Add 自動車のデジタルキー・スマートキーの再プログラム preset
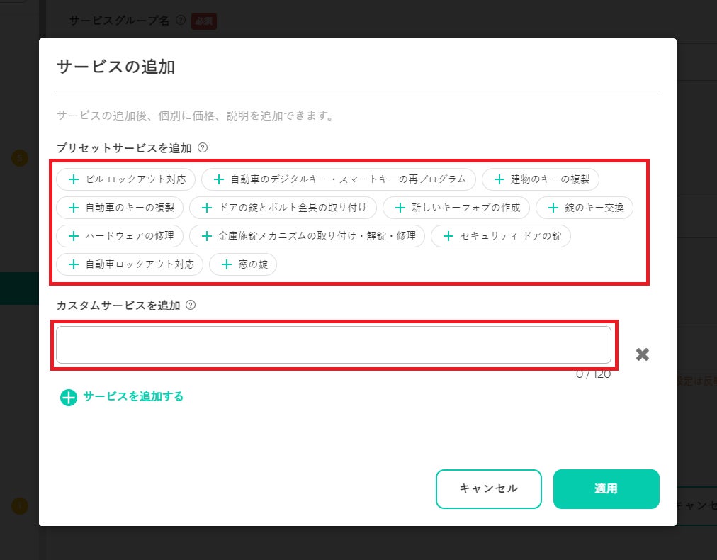The width and height of the screenshot is (717, 560). [339, 179]
